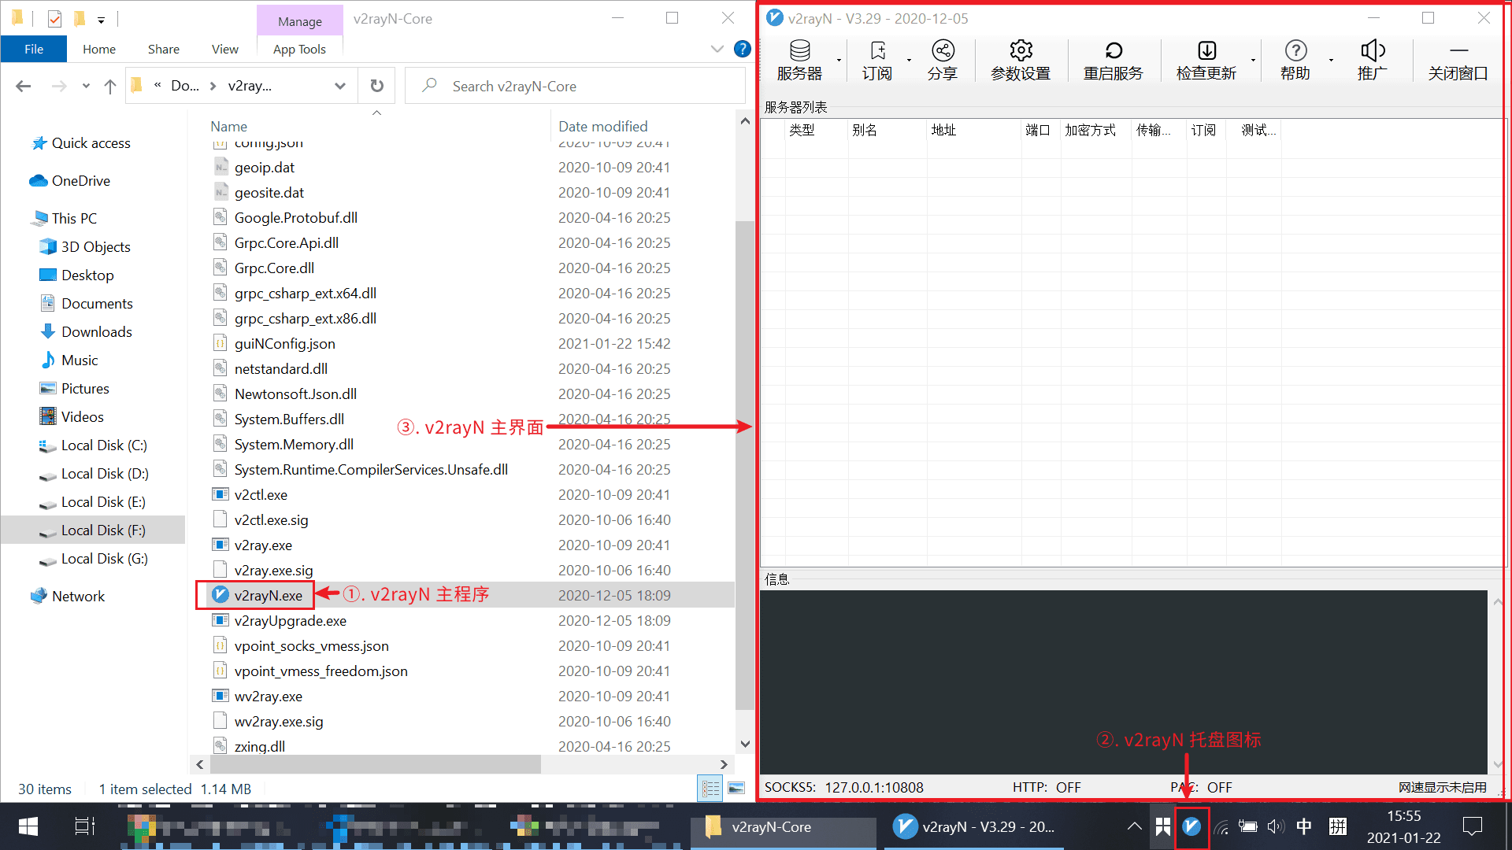Switch to large icons view
The image size is (1512, 850).
point(736,788)
